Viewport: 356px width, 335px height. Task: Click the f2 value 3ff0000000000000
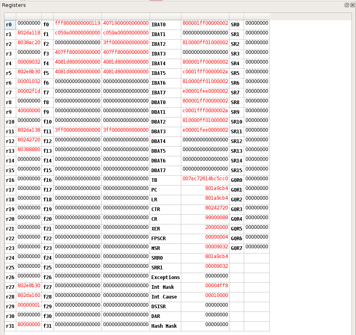[126, 43]
